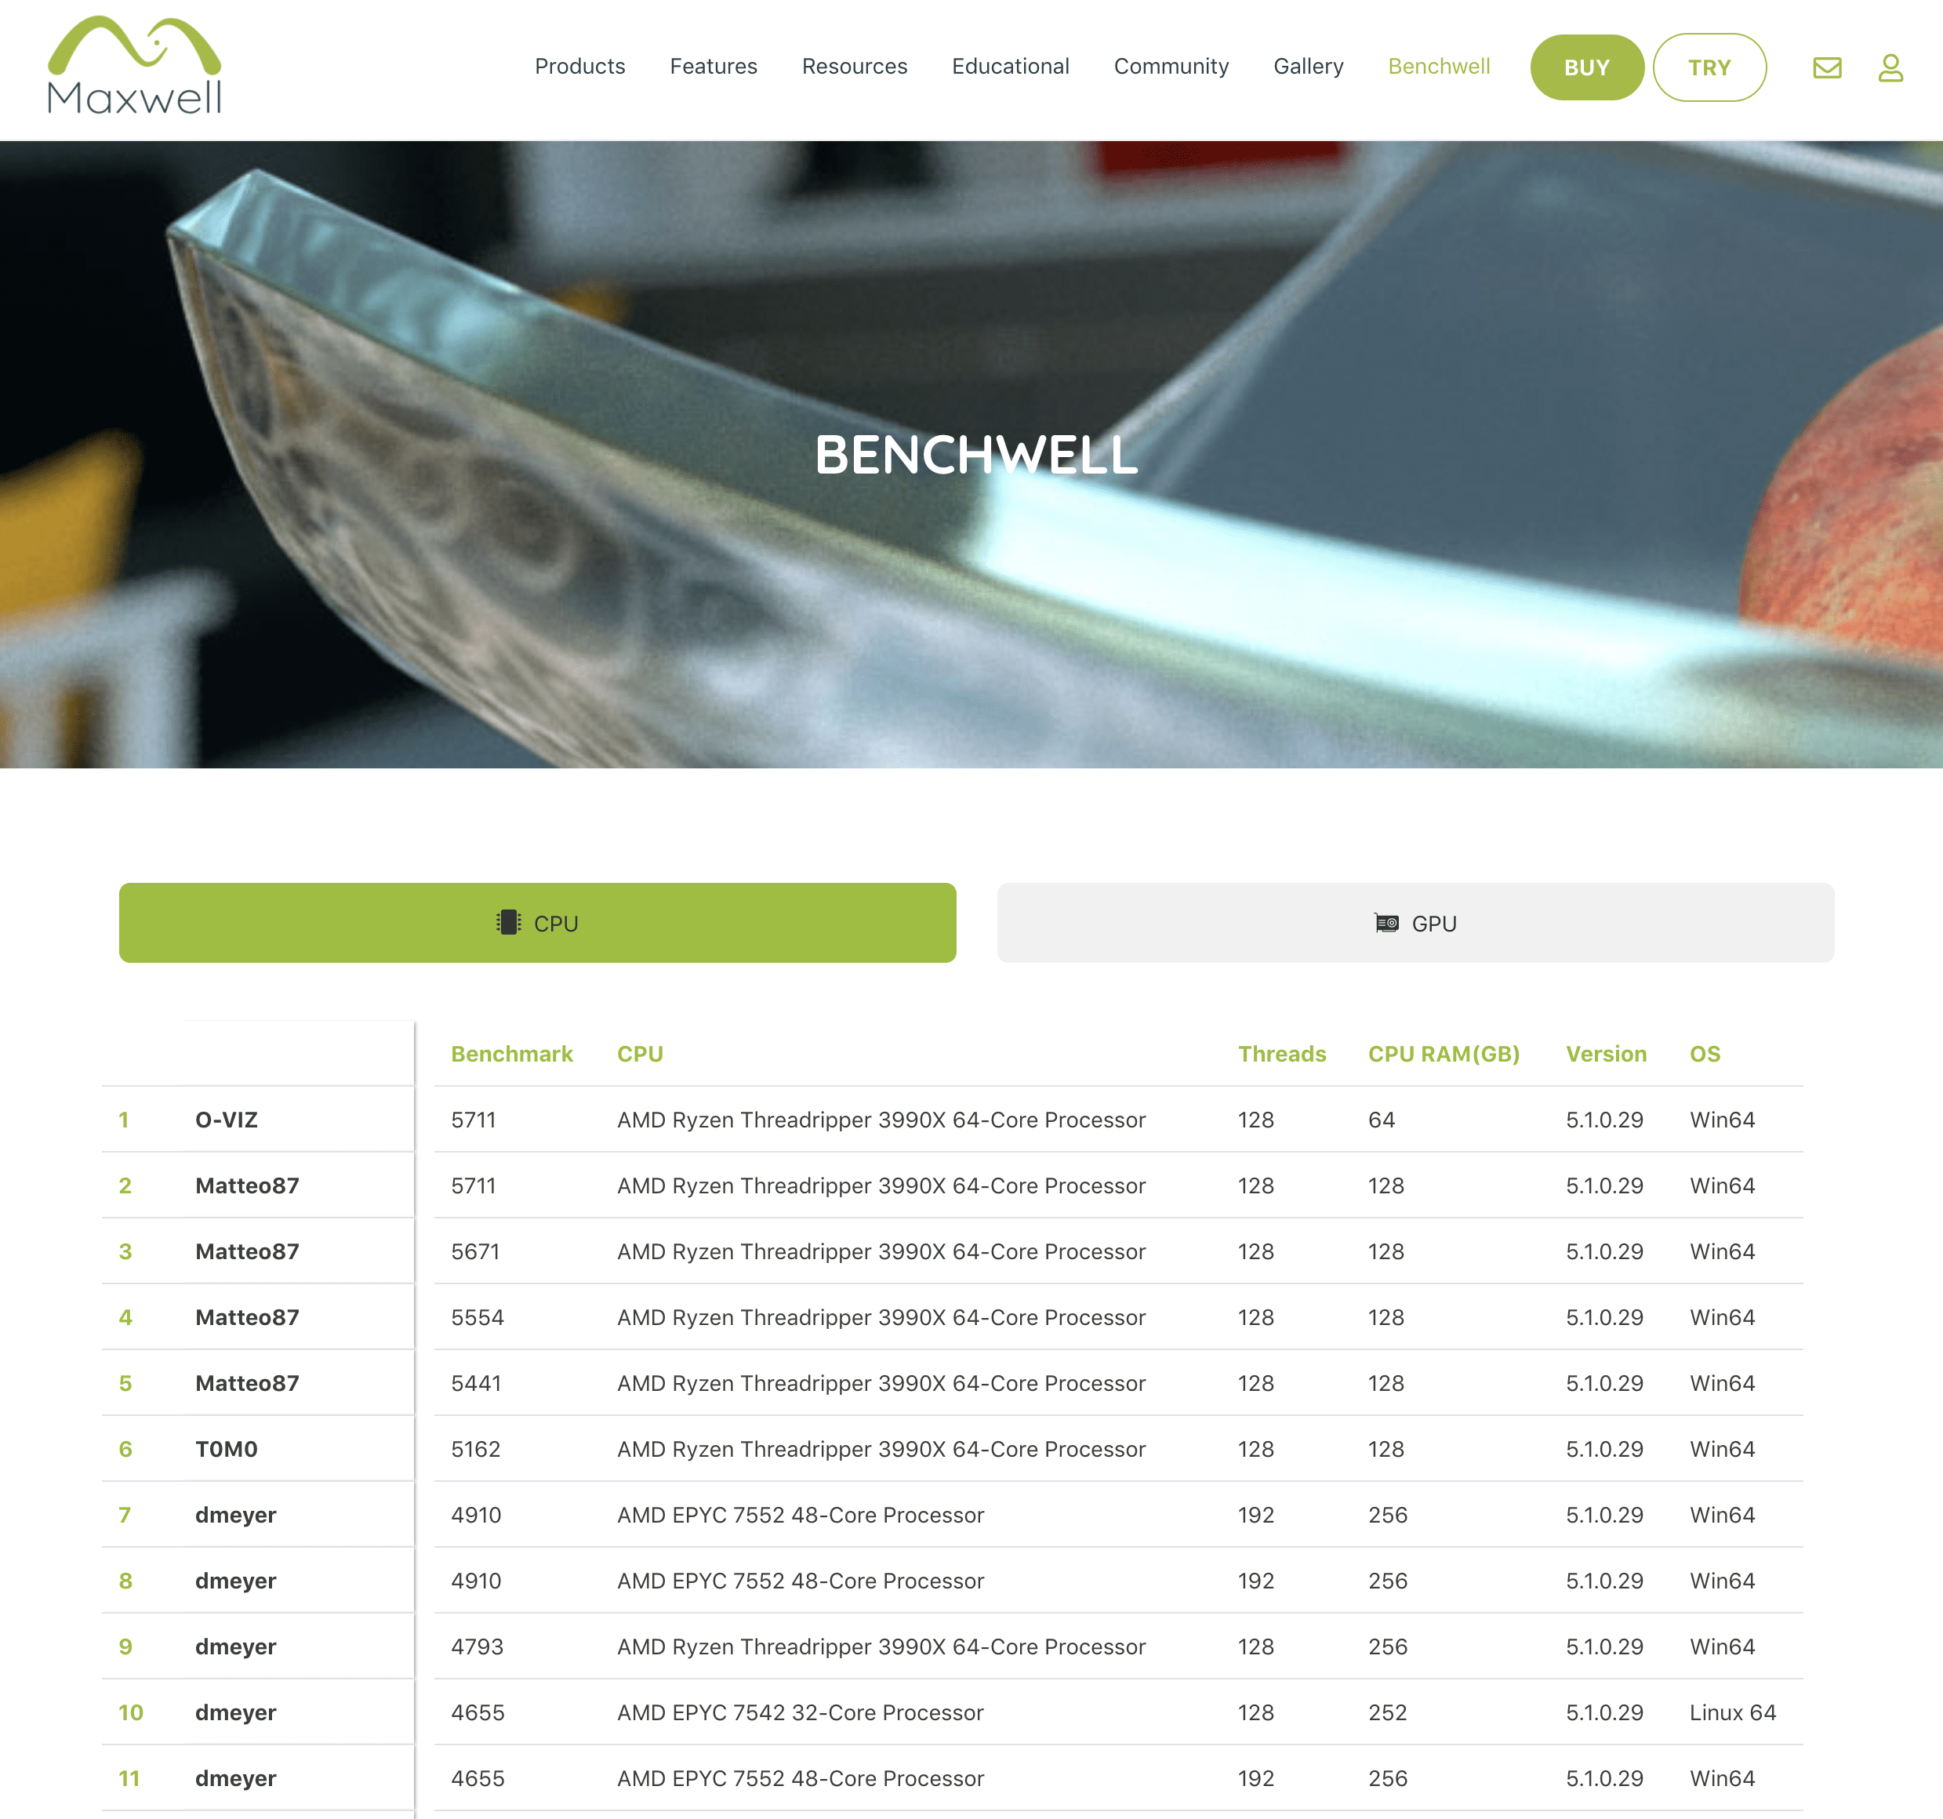Click the GPU card icon
Screen dimensions: 1943x1819
point(1386,923)
